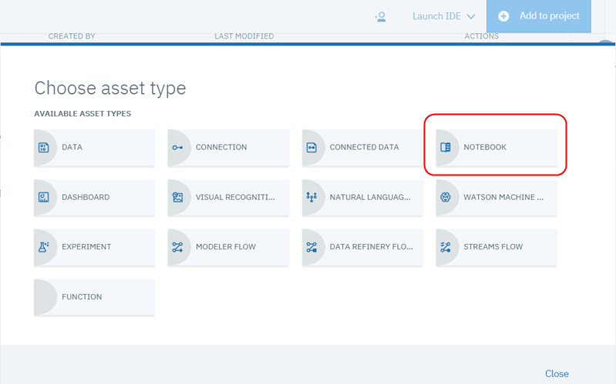
Task: Click the Dashboard chart icon
Action: pos(44,197)
